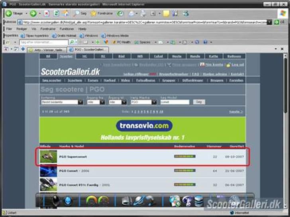The image size is (290, 217).
Task: Go to the Næste results page link
Action: click(x=235, y=112)
